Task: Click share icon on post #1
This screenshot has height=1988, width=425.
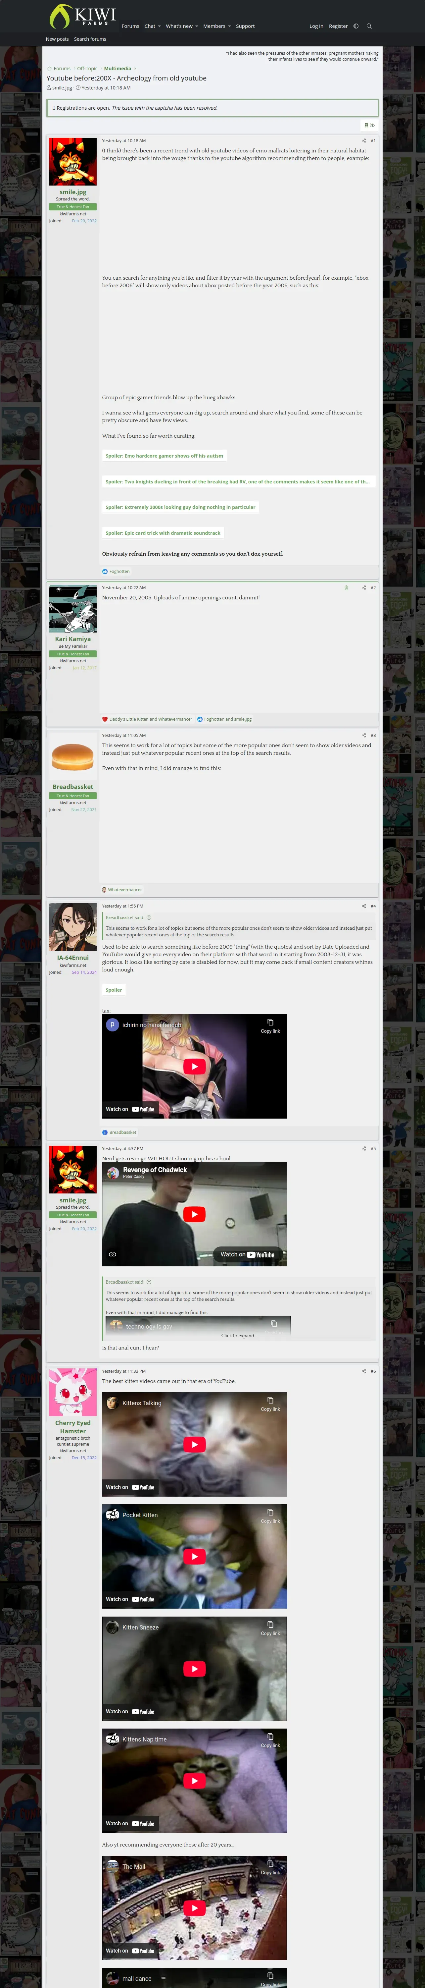Action: click(363, 140)
